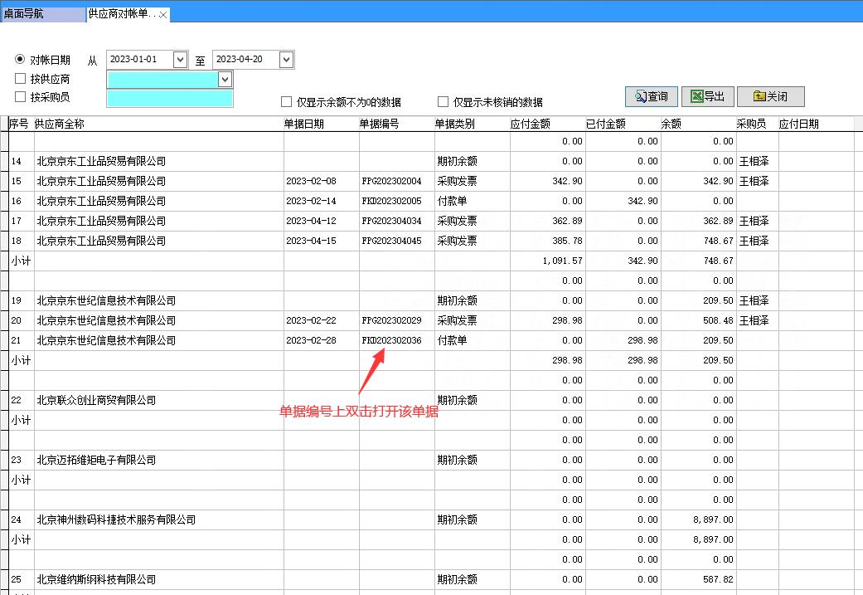Open the supplier selection dropdown arrow
The width and height of the screenshot is (863, 595).
click(224, 79)
